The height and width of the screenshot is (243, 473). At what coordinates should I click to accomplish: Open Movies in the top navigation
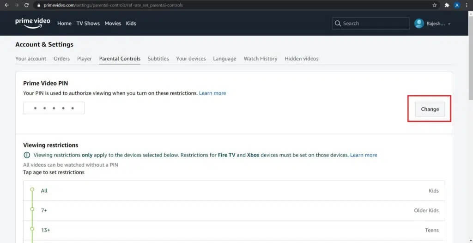[113, 24]
